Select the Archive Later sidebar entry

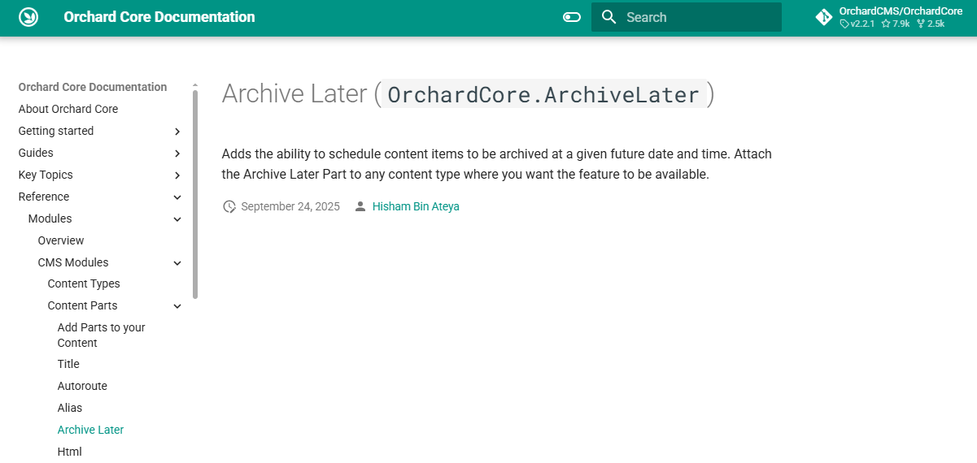(90, 430)
